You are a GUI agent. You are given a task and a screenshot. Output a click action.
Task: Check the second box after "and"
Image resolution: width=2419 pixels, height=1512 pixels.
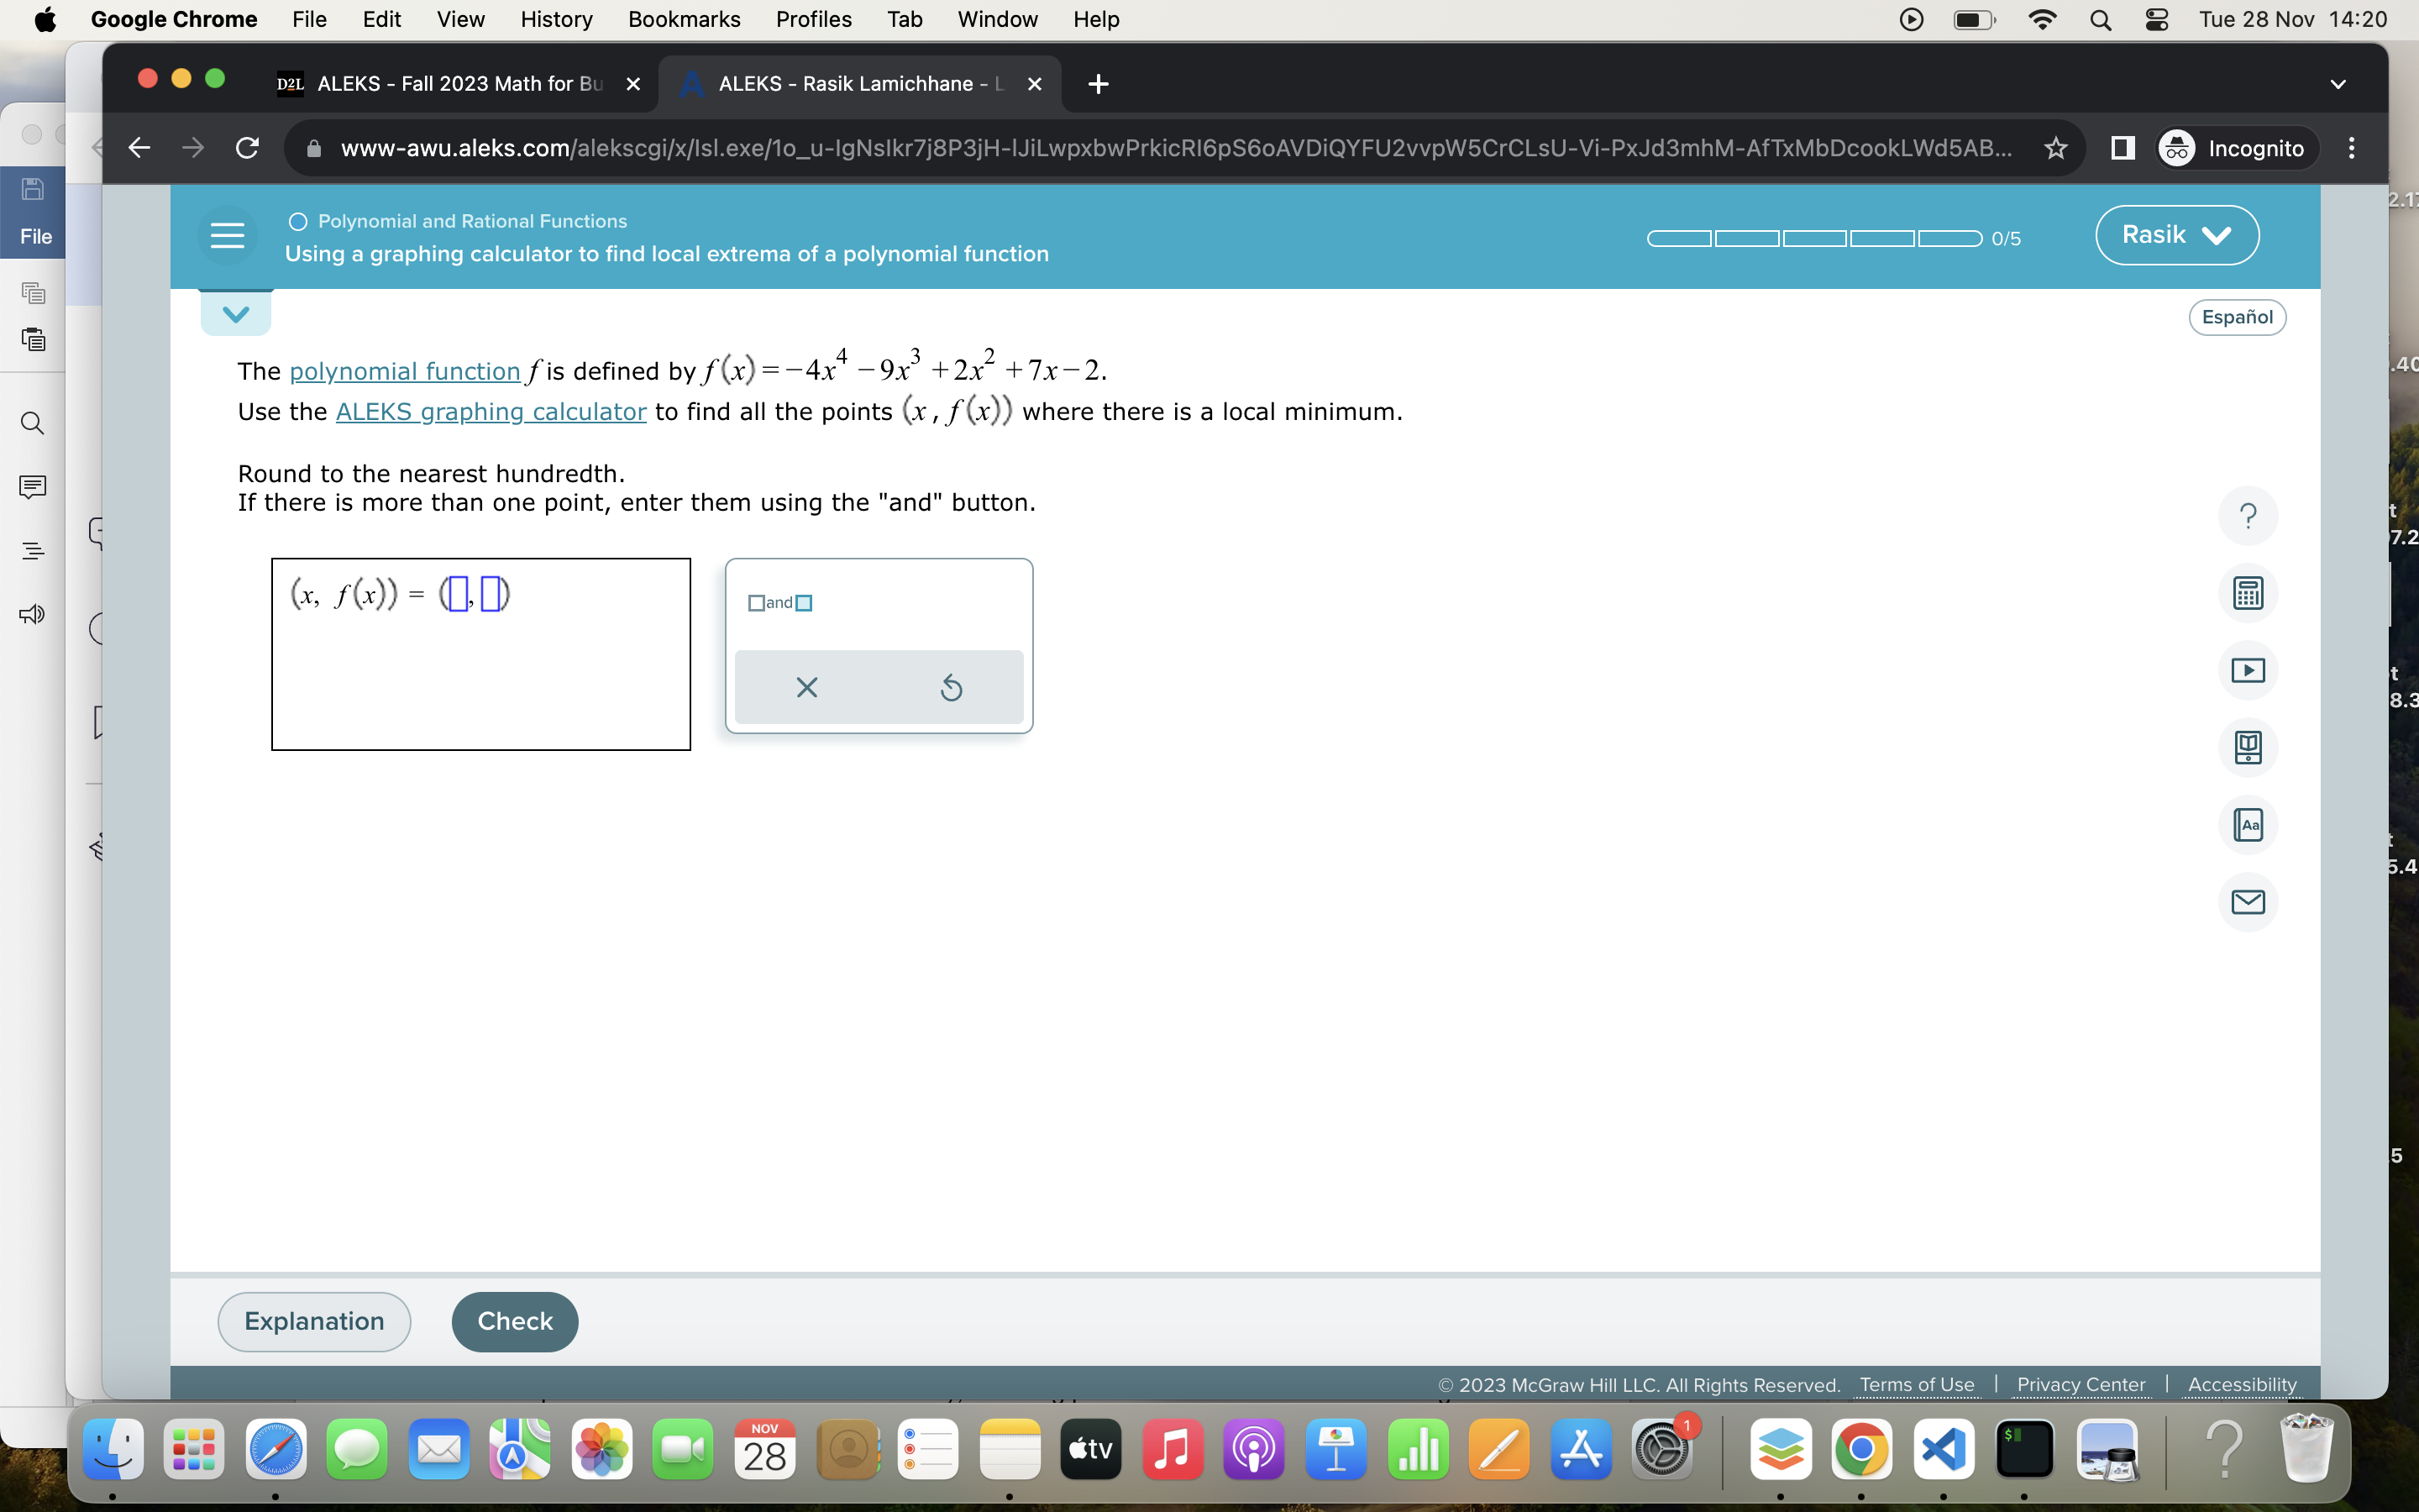tap(805, 603)
